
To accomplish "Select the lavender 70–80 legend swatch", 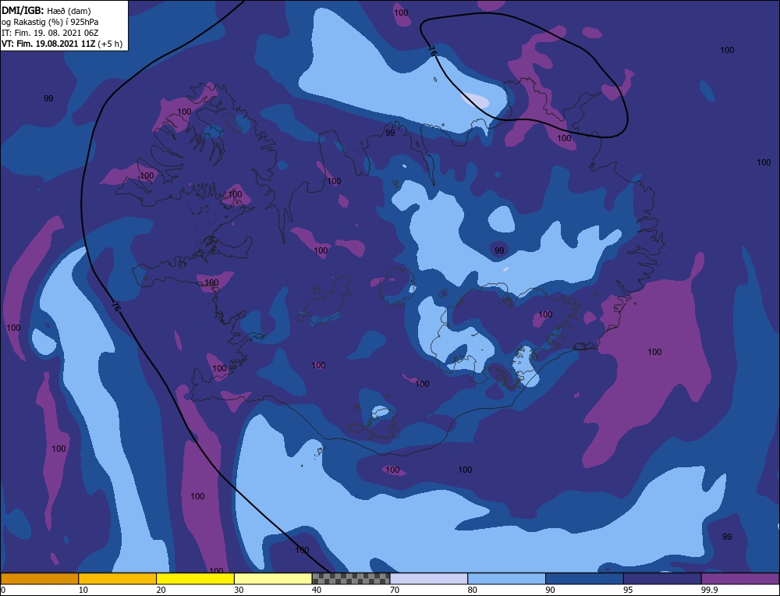I will 429,579.
